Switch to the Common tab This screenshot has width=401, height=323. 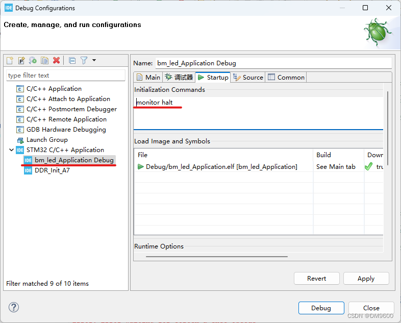pyautogui.click(x=286, y=77)
